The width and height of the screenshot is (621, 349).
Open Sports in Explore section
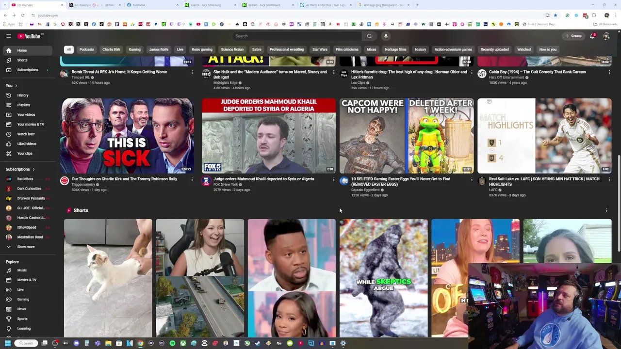27,319
